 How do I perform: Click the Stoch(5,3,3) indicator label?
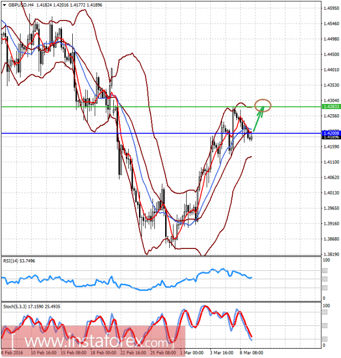pyautogui.click(x=32, y=306)
